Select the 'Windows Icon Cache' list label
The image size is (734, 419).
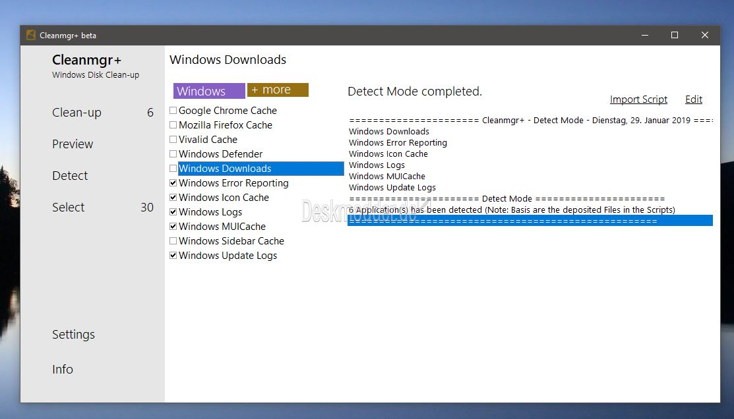[x=224, y=198]
